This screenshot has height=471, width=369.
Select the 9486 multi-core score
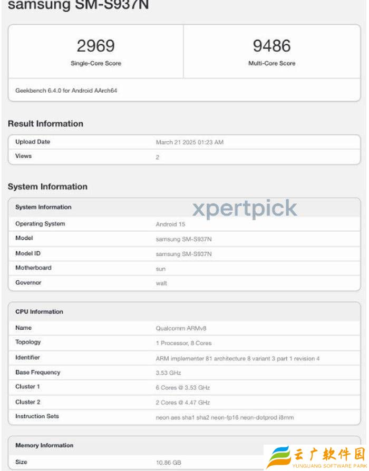tap(271, 46)
